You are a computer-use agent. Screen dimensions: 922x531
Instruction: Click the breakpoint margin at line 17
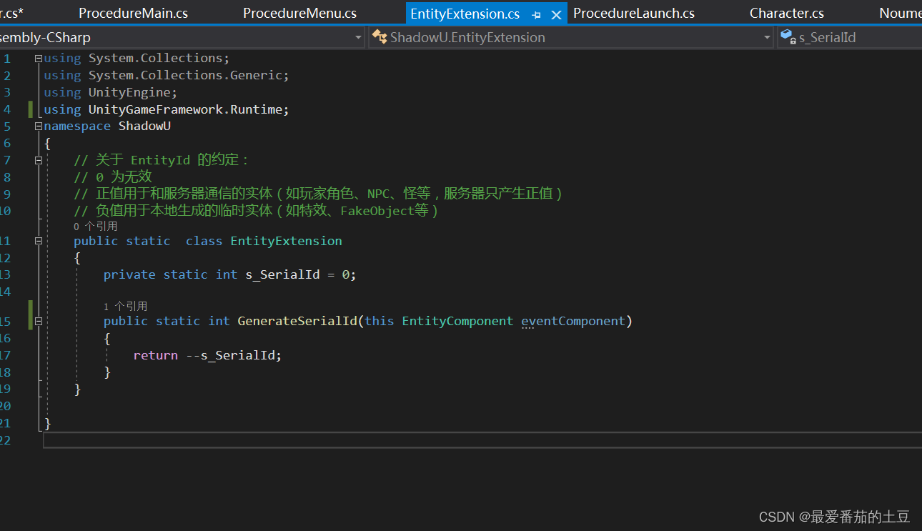[9, 354]
